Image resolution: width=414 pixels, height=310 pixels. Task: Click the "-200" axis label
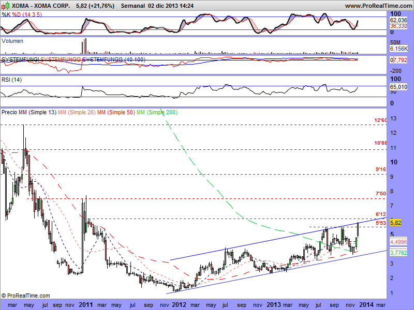[x=396, y=71]
